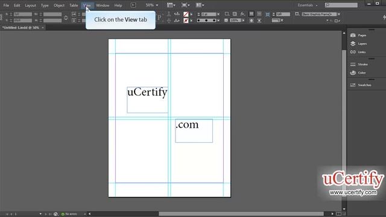Open the Essentials workspace switcher
This screenshot has height=217, width=386.
308,5
